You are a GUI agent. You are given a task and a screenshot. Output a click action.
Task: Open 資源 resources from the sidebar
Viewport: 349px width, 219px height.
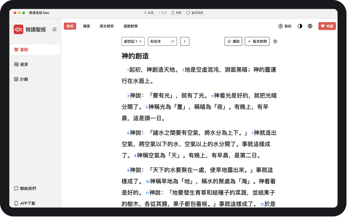click(17, 64)
